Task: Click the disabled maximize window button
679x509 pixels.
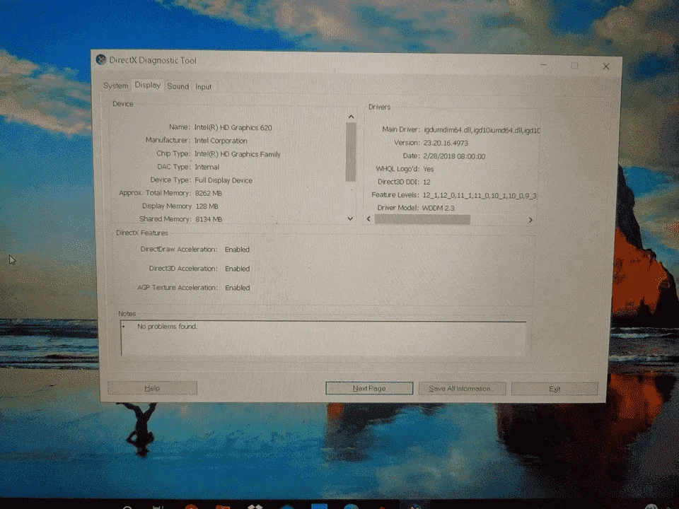Action: point(574,66)
